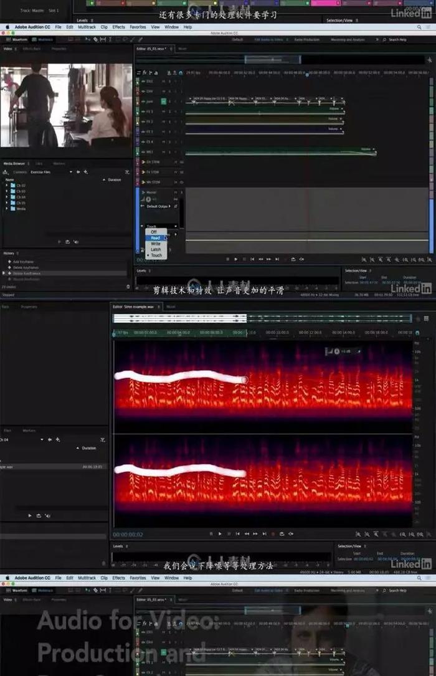The width and height of the screenshot is (436, 676).
Task: Open Apple menu in top Audition window
Action: (7, 27)
